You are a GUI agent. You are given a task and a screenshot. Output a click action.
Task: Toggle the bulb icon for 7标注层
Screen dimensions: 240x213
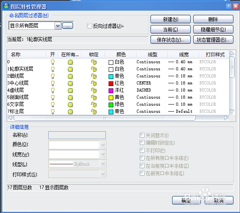pos(53,112)
